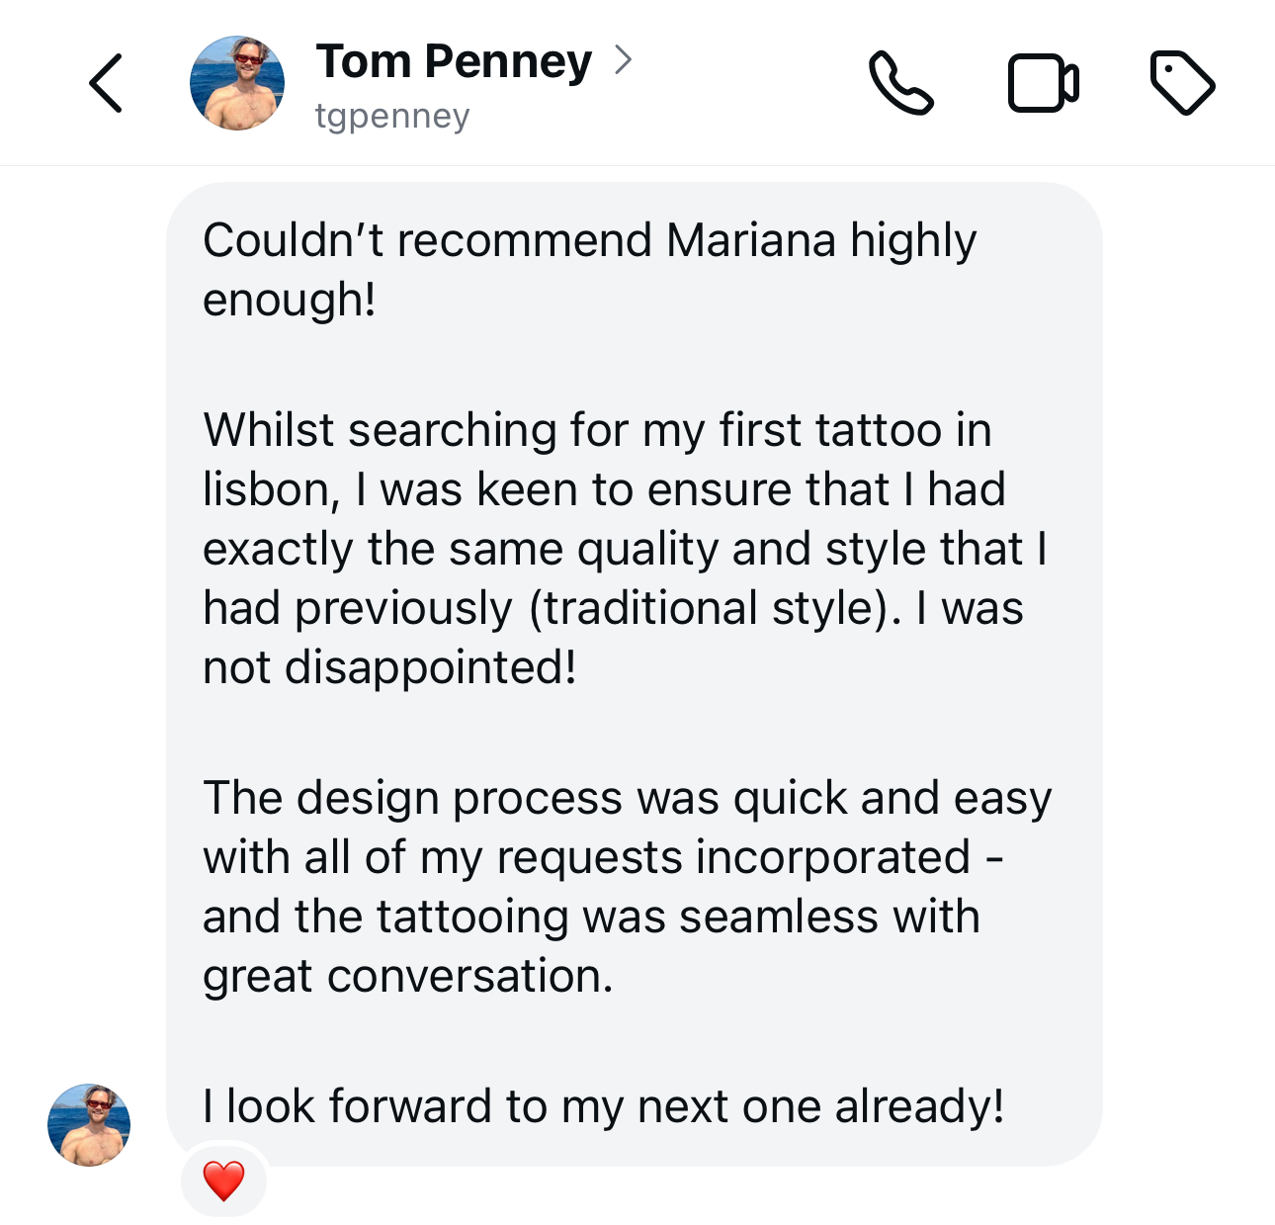Click the word "lisbon" in the message
The width and height of the screenshot is (1275, 1225).
(270, 489)
